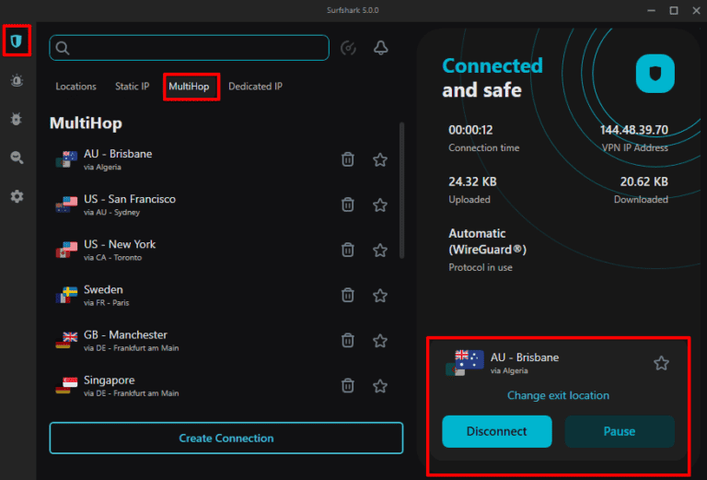The width and height of the screenshot is (707, 480).
Task: Open the Search magnifier sidebar icon
Action: coord(17,158)
